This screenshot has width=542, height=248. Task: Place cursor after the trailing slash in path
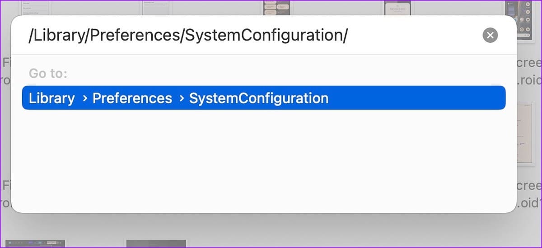pos(349,36)
